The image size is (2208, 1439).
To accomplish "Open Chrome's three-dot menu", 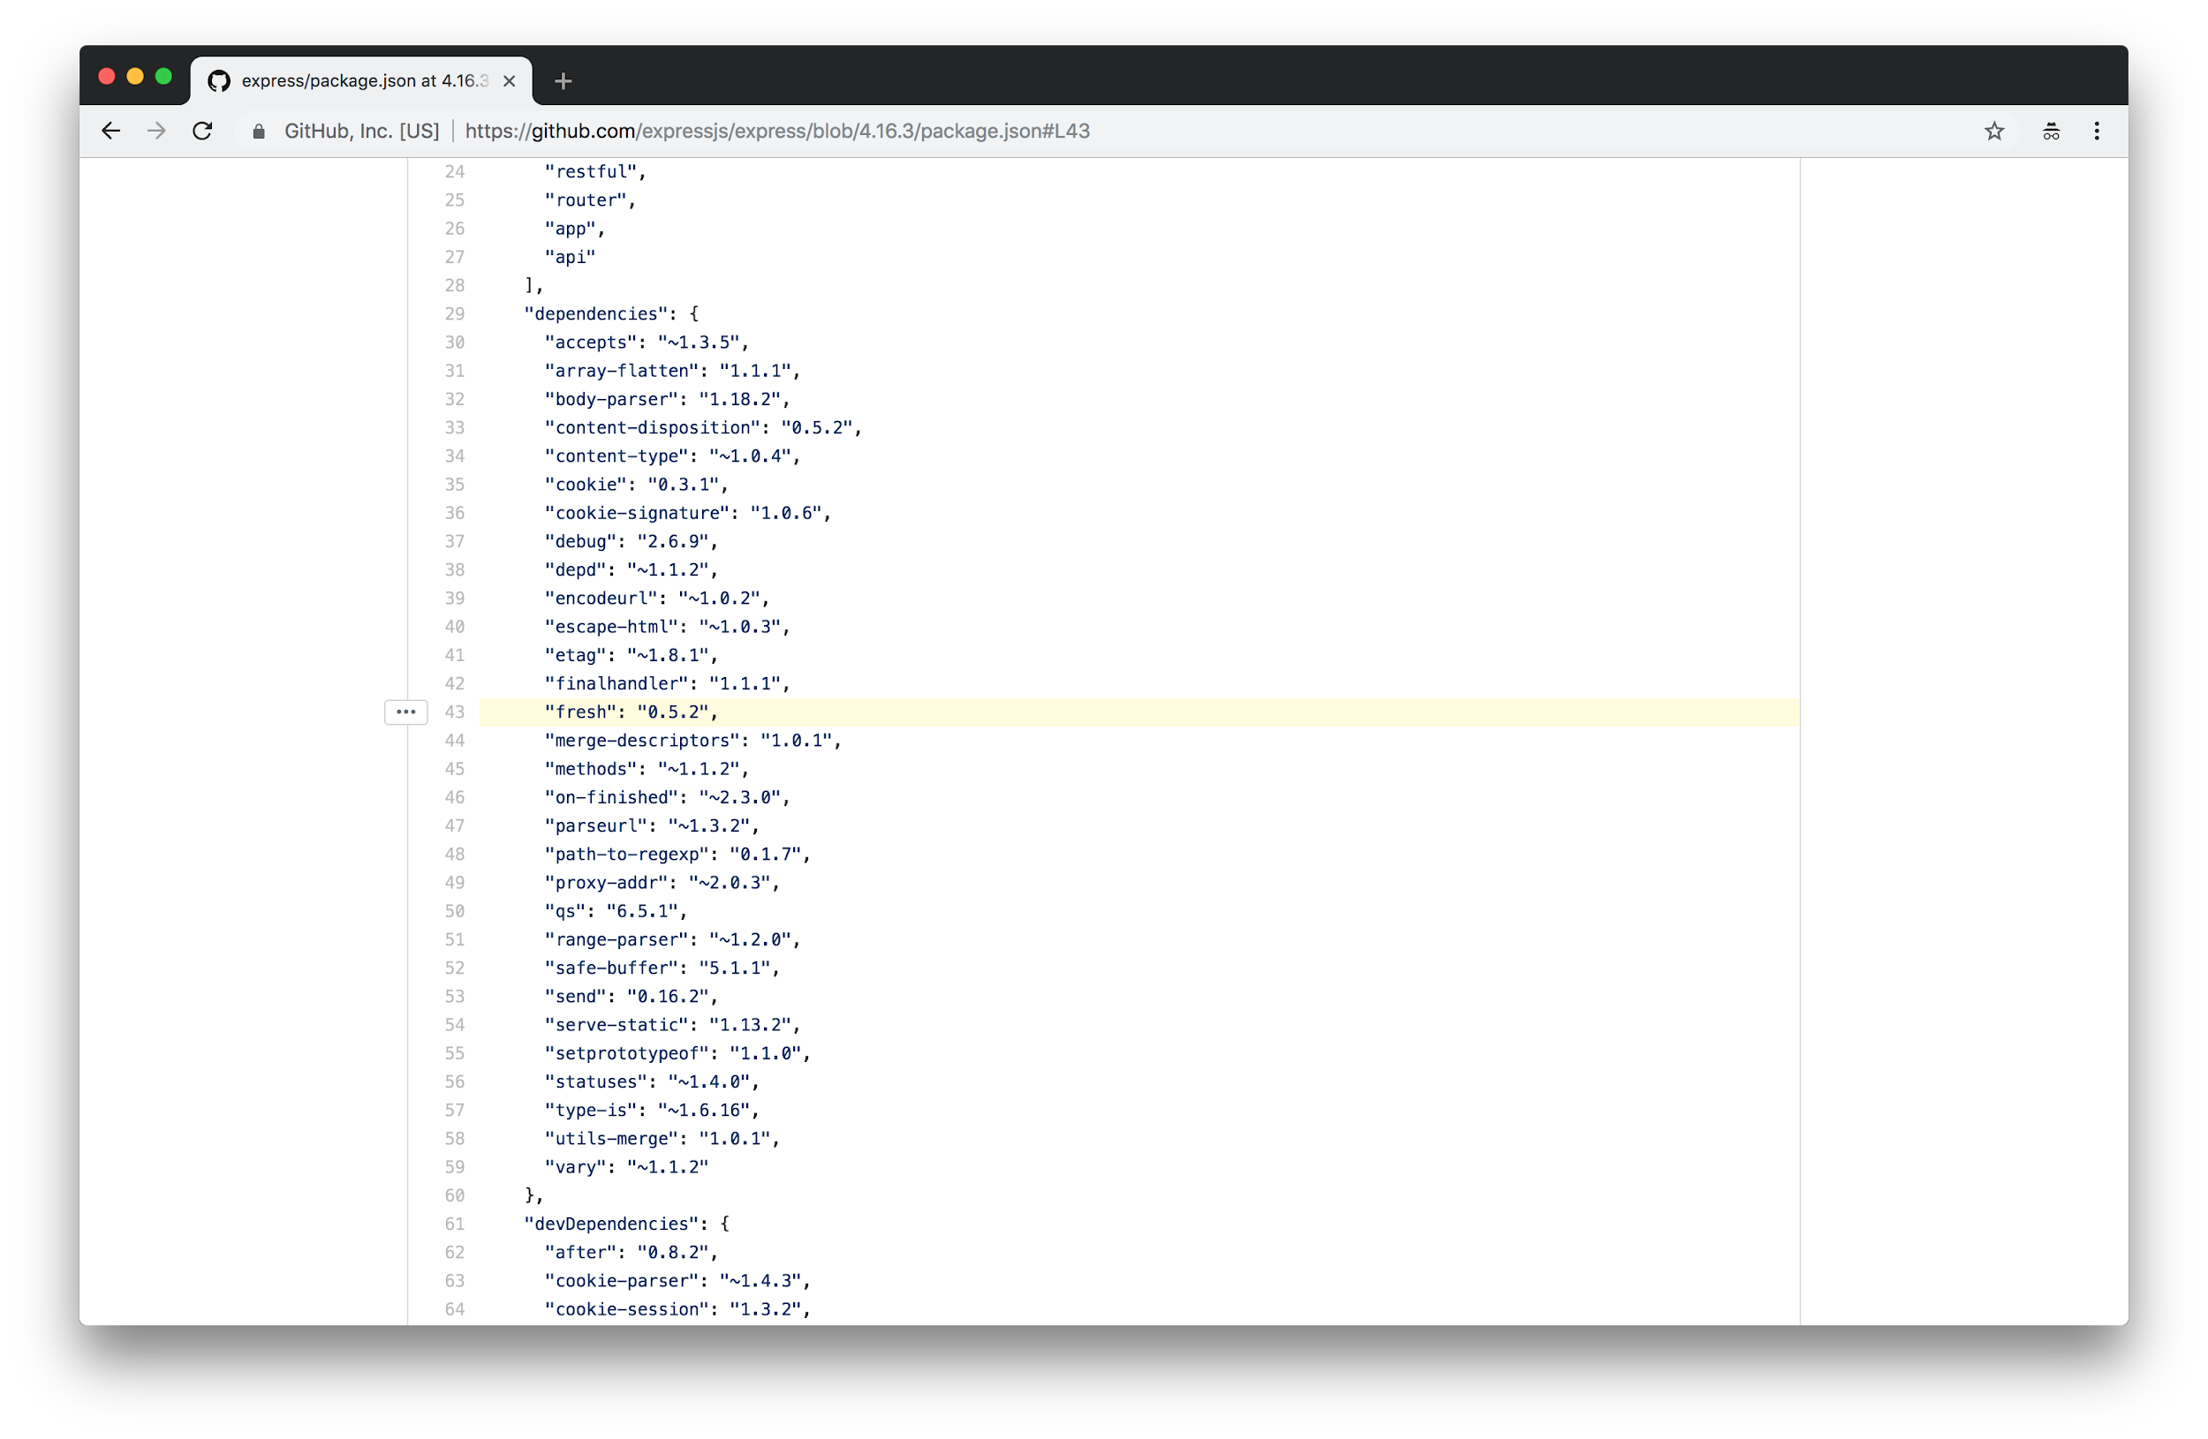I will click(2096, 131).
